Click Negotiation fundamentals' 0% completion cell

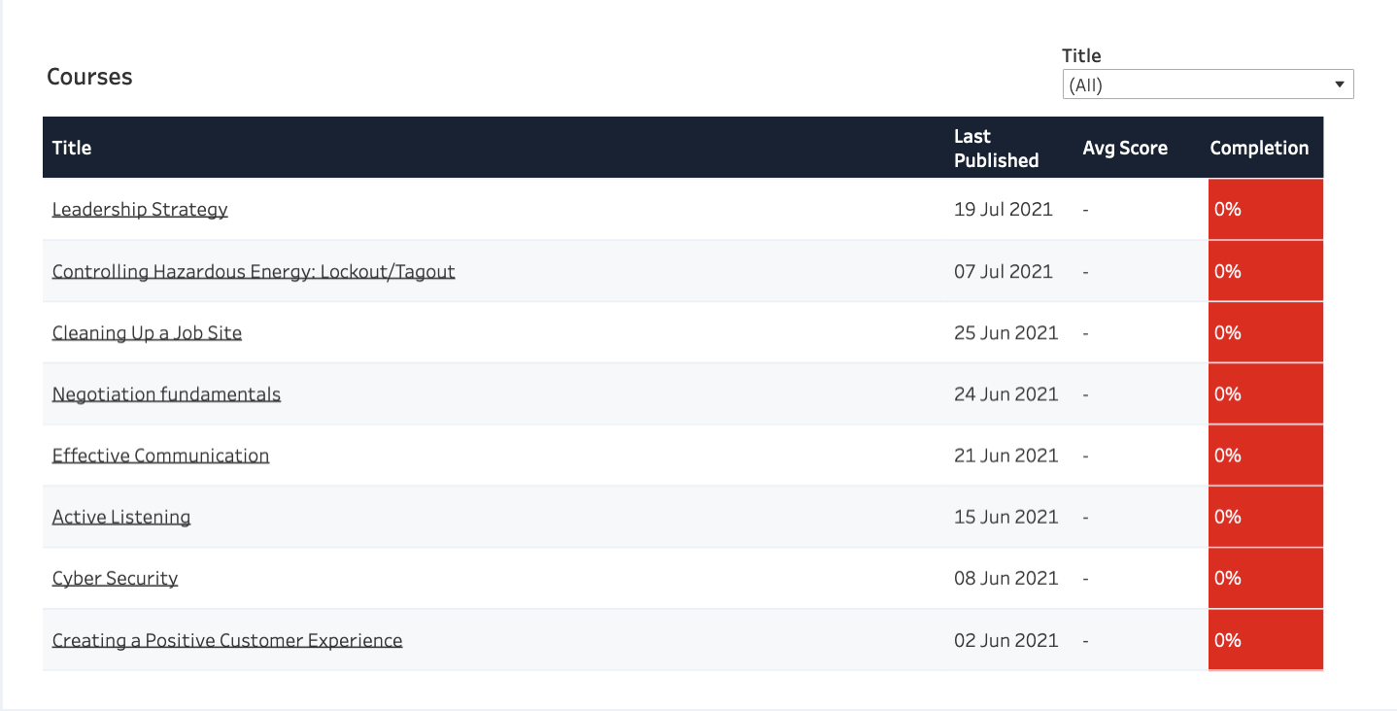(x=1266, y=393)
